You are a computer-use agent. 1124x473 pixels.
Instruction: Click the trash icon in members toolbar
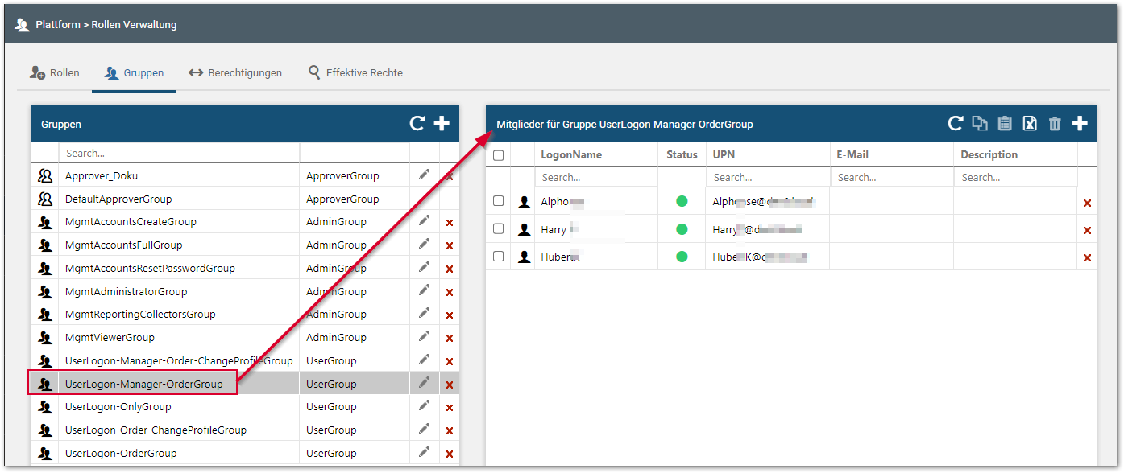point(1055,124)
